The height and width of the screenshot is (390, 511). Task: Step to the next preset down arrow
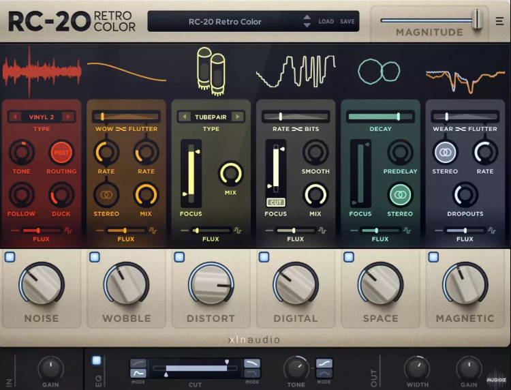click(307, 25)
